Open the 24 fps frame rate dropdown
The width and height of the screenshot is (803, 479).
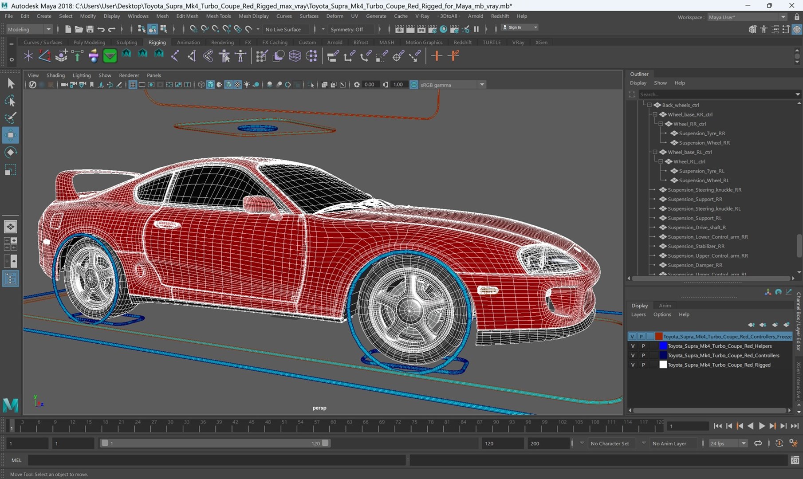728,443
